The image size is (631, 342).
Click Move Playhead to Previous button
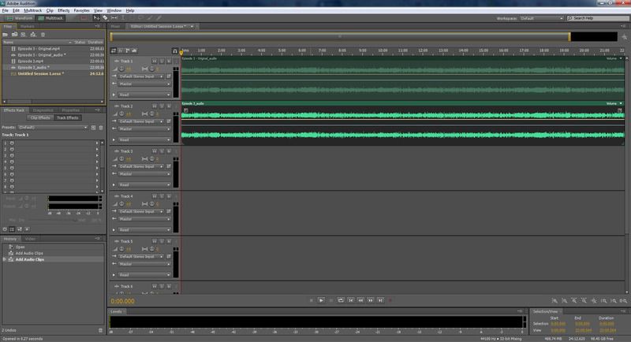click(351, 300)
